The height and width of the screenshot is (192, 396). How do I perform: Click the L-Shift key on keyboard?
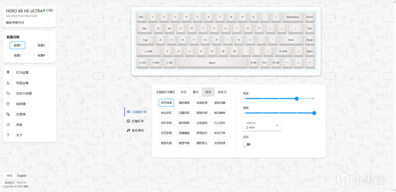pyautogui.click(x=148, y=51)
